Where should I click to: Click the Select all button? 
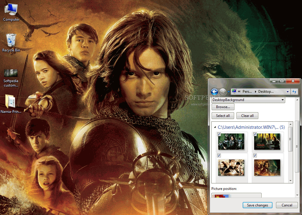pos(223,116)
